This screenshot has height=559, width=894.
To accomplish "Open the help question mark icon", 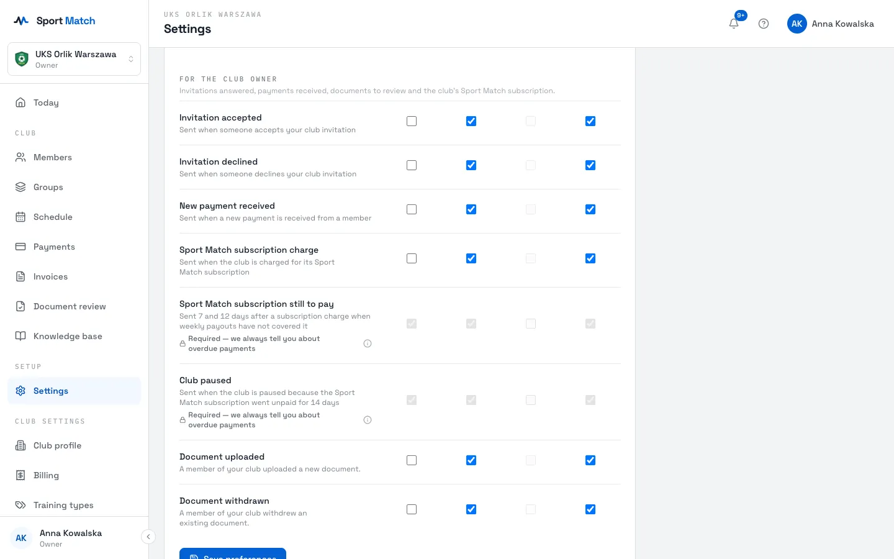I will [x=764, y=24].
